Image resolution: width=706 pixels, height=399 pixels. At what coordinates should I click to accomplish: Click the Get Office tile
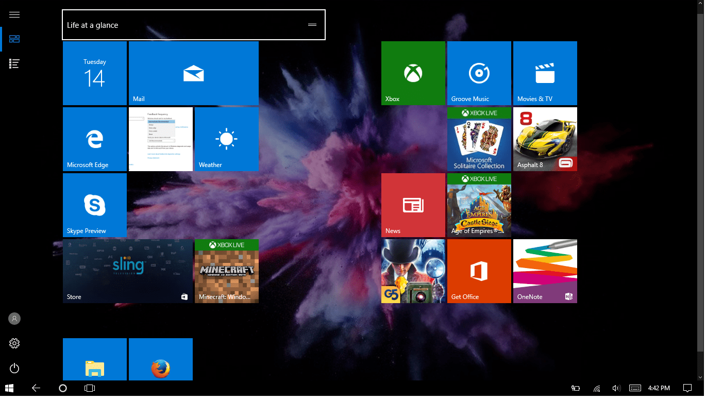tap(479, 271)
